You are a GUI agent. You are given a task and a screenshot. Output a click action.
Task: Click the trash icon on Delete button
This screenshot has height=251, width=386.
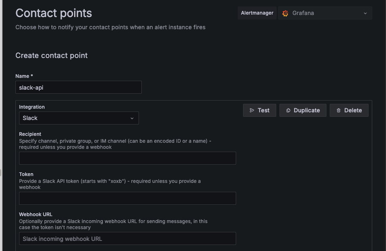[339, 110]
